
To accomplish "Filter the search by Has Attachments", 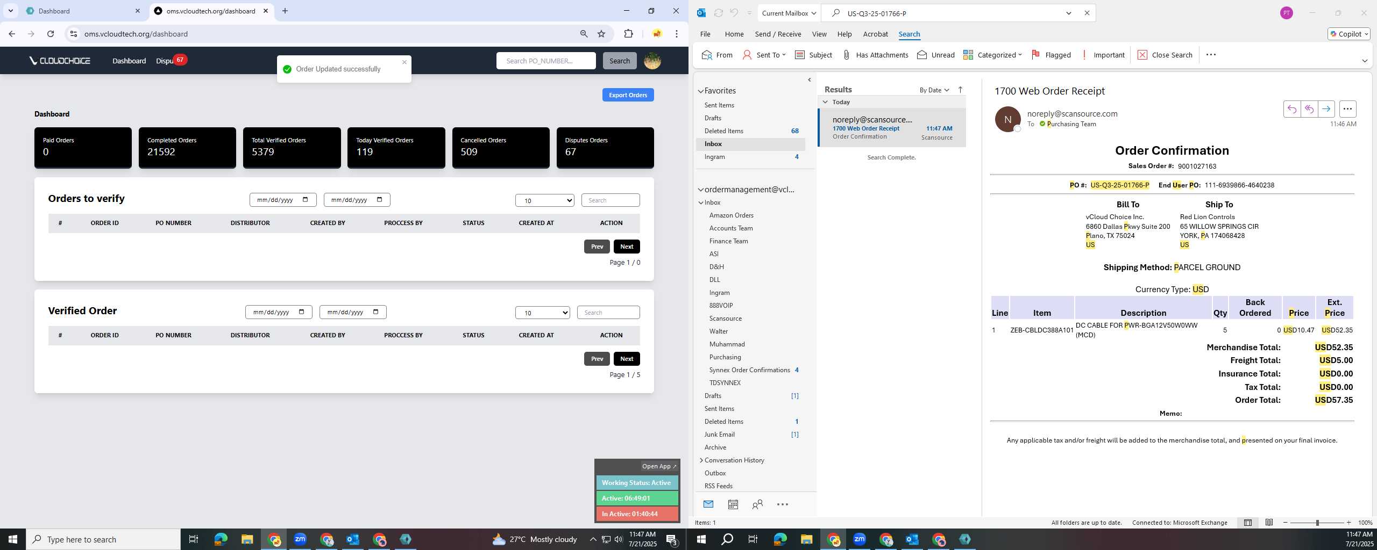I will pyautogui.click(x=875, y=55).
